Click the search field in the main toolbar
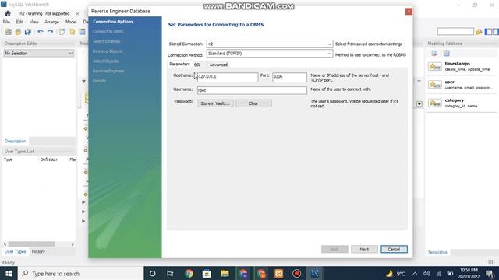 click(x=455, y=31)
